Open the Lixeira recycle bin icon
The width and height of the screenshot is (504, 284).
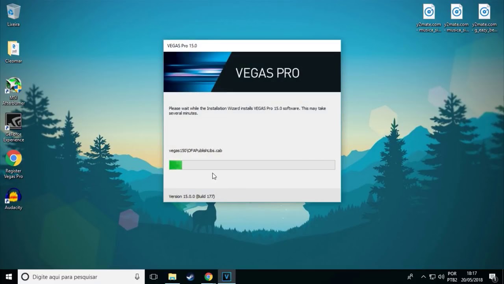pos(13,15)
